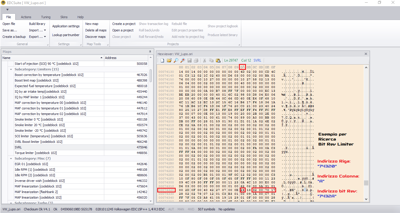Expand the Projects group dialog launcher

[239, 45]
